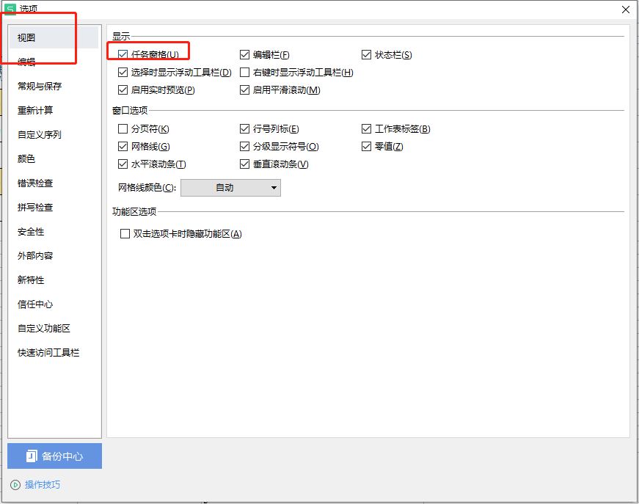639x504 pixels.
Task: Open the 网格线颜色 dropdown
Action: pyautogui.click(x=230, y=188)
